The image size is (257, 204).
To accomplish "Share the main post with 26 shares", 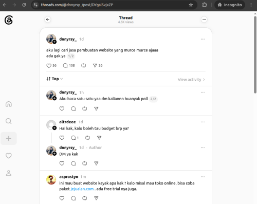I will [98, 66].
